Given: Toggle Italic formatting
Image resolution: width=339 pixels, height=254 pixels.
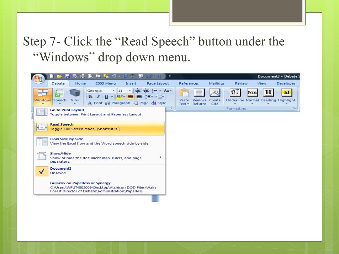Looking at the screenshot, I should pyautogui.click(x=98, y=97).
